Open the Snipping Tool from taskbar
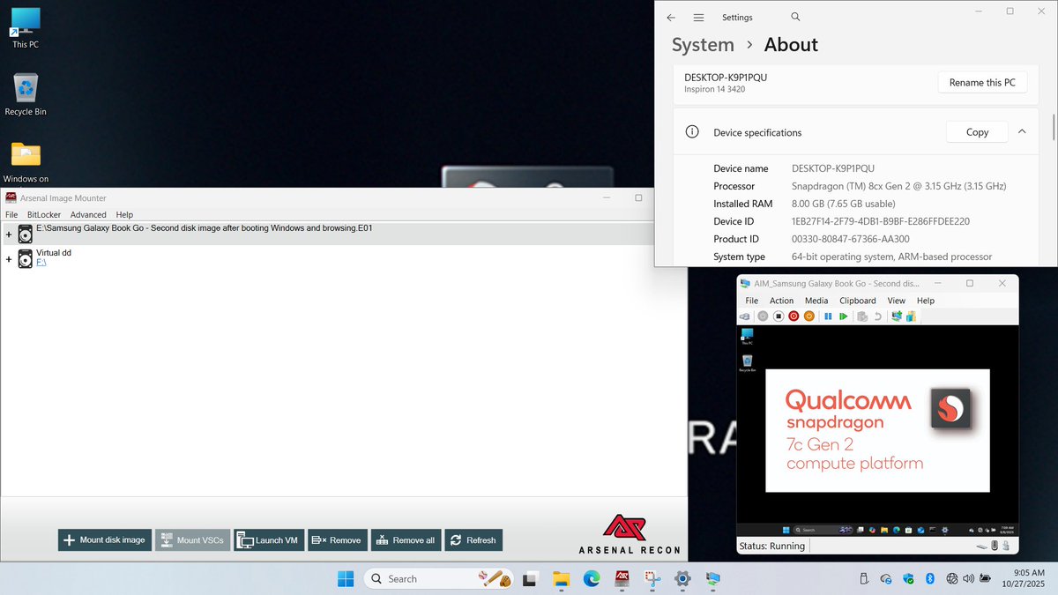1058x595 pixels. tap(652, 579)
